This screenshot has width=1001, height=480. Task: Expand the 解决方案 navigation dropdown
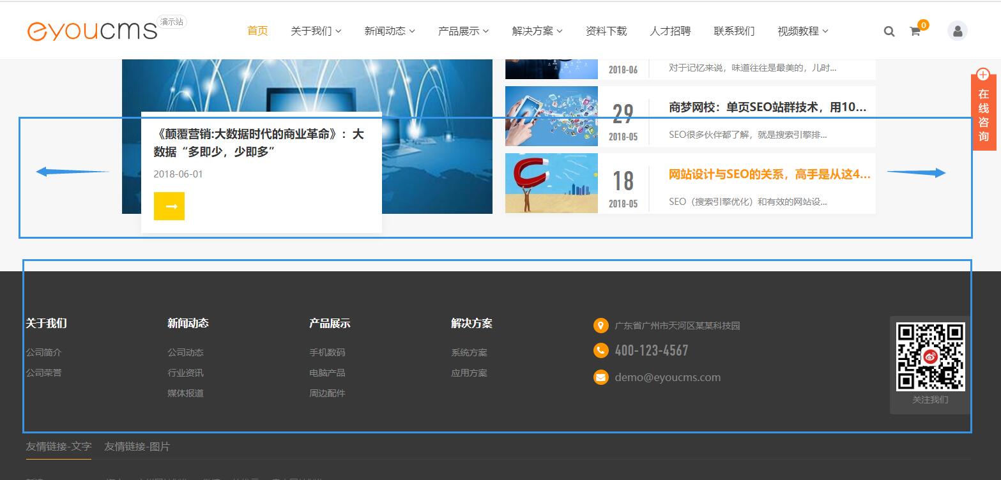(x=537, y=31)
